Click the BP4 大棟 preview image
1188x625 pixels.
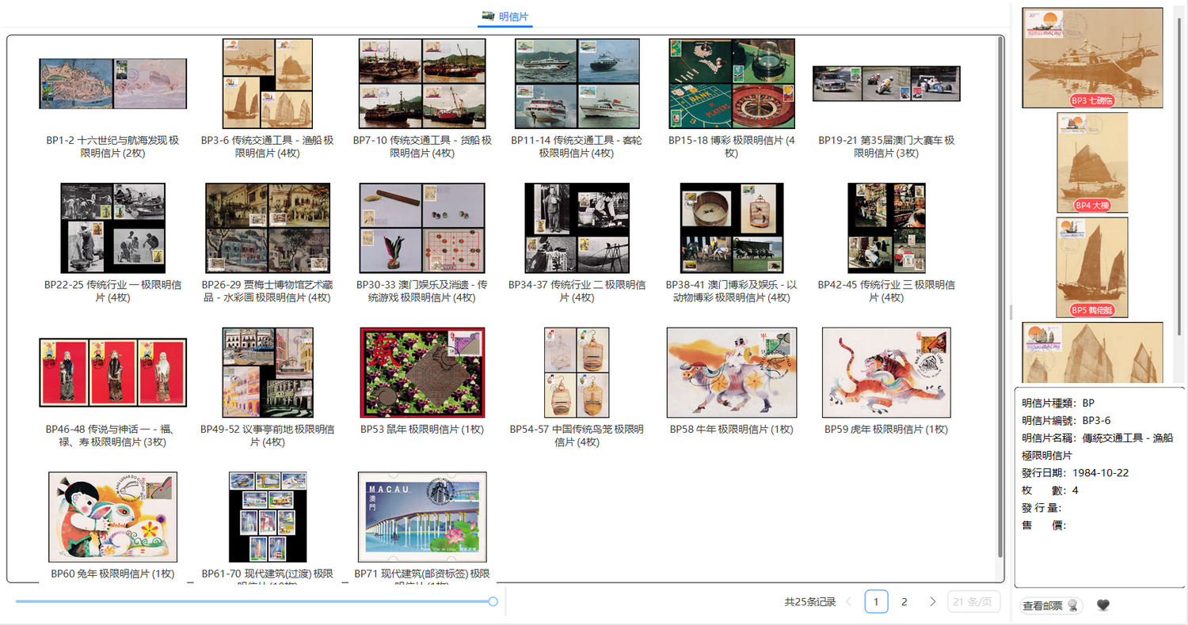(x=1092, y=162)
